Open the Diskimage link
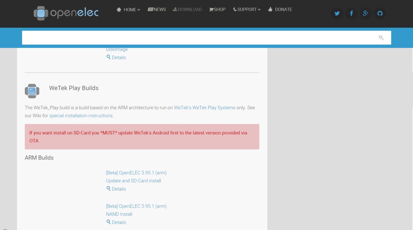This screenshot has width=413, height=230. (x=117, y=49)
